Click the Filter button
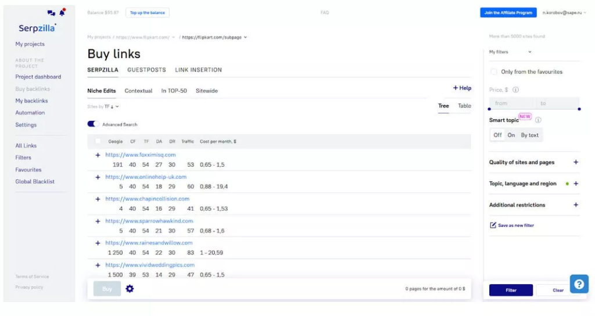Image resolution: width=595 pixels, height=316 pixels. tap(510, 290)
